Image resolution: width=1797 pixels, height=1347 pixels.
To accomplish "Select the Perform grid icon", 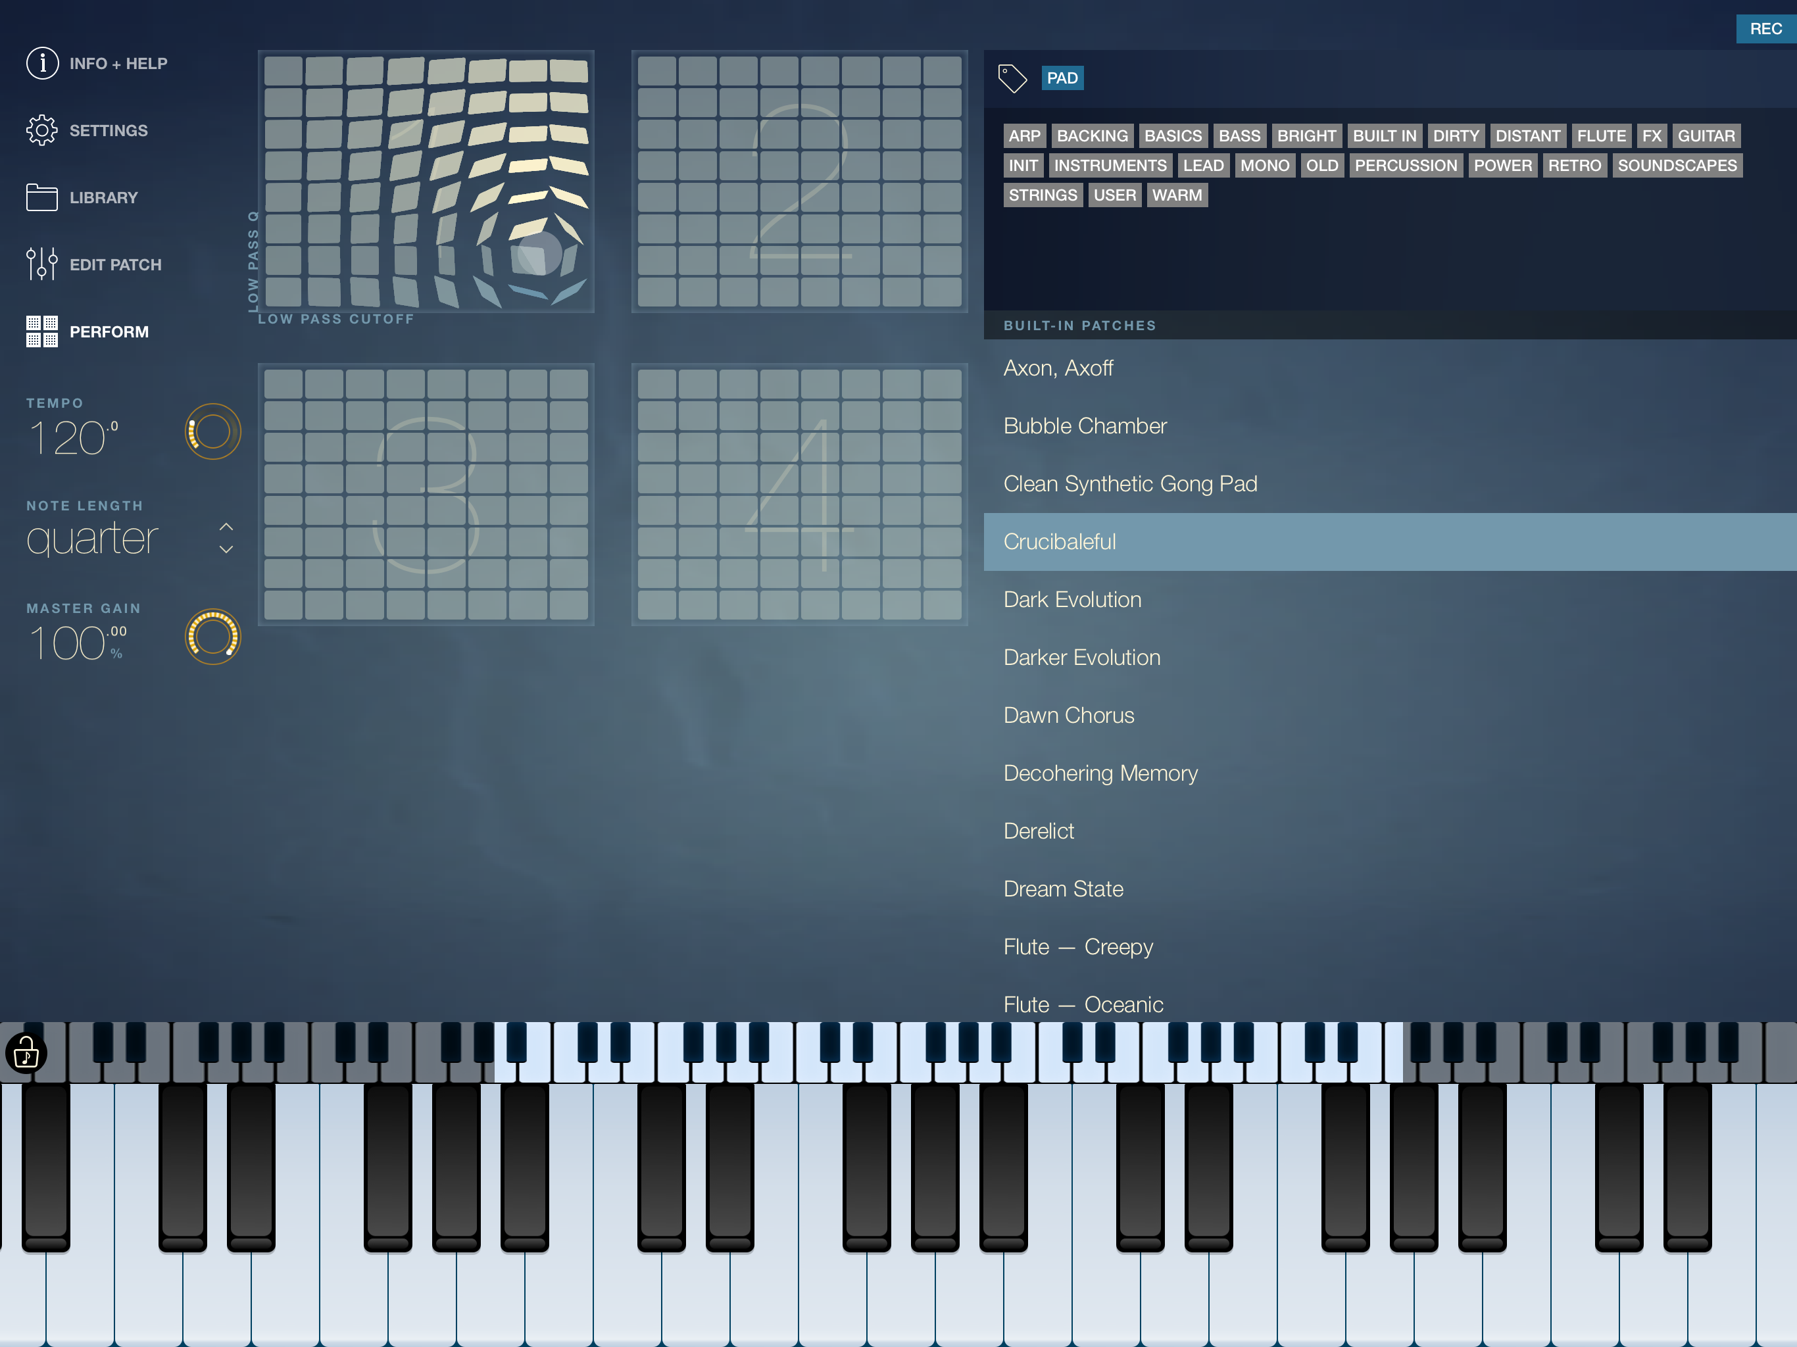I will (x=42, y=331).
